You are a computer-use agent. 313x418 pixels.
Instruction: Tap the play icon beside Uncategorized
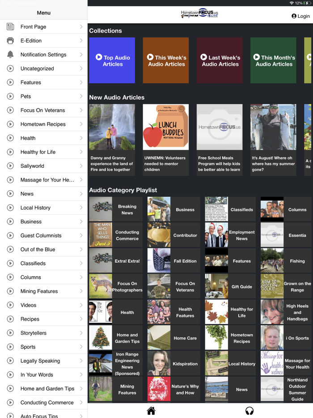[x=10, y=68]
